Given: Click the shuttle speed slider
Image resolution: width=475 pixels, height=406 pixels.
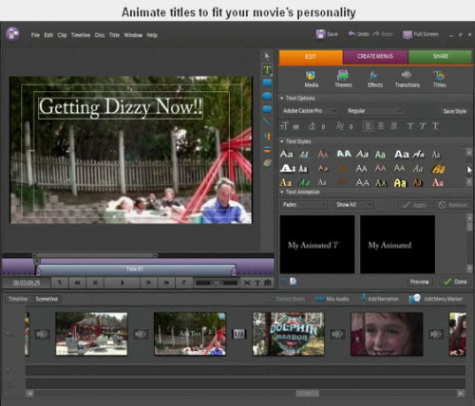Looking at the screenshot, I should tap(217, 283).
